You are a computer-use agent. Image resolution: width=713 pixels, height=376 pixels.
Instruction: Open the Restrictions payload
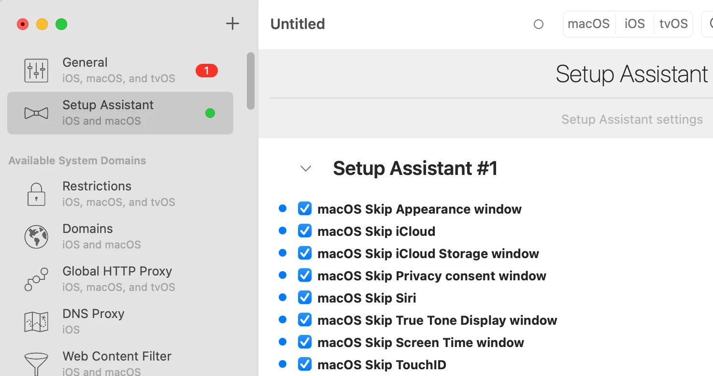click(x=120, y=194)
